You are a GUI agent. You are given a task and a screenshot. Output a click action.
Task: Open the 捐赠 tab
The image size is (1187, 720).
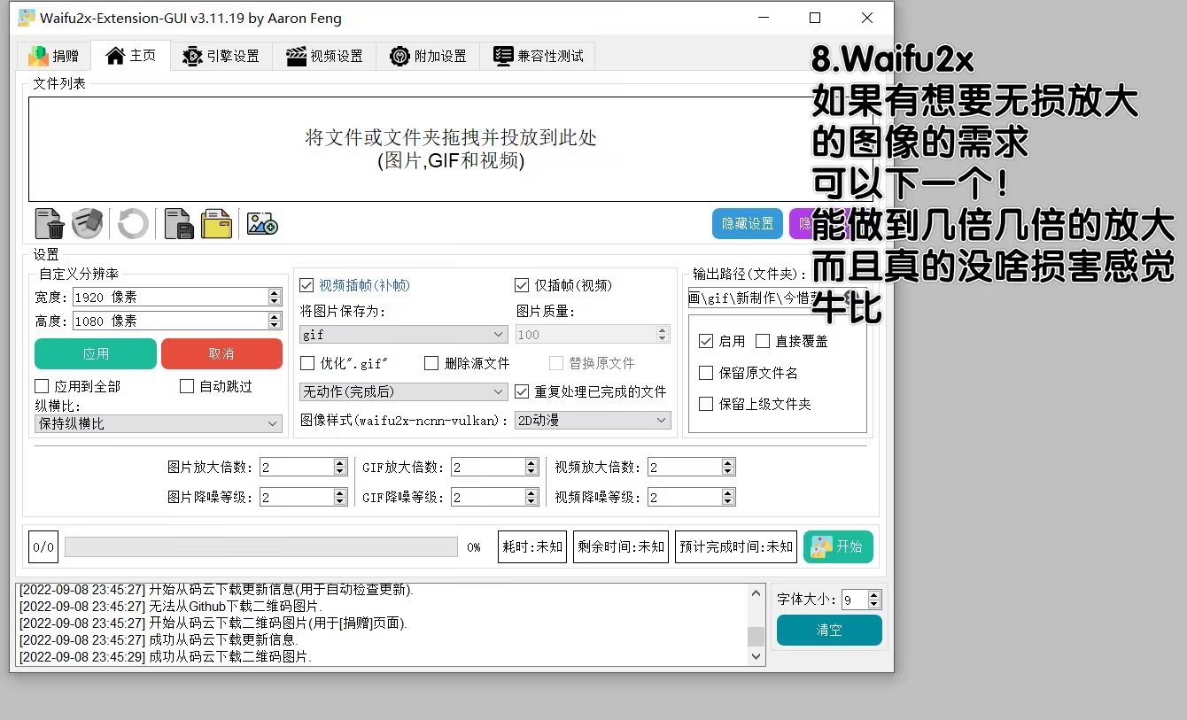pos(54,56)
